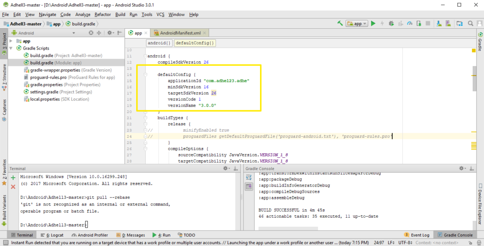Viewport: 484px width, 246px height.
Task: Click build.gradle in navigation bar
Action: pos(80,24)
